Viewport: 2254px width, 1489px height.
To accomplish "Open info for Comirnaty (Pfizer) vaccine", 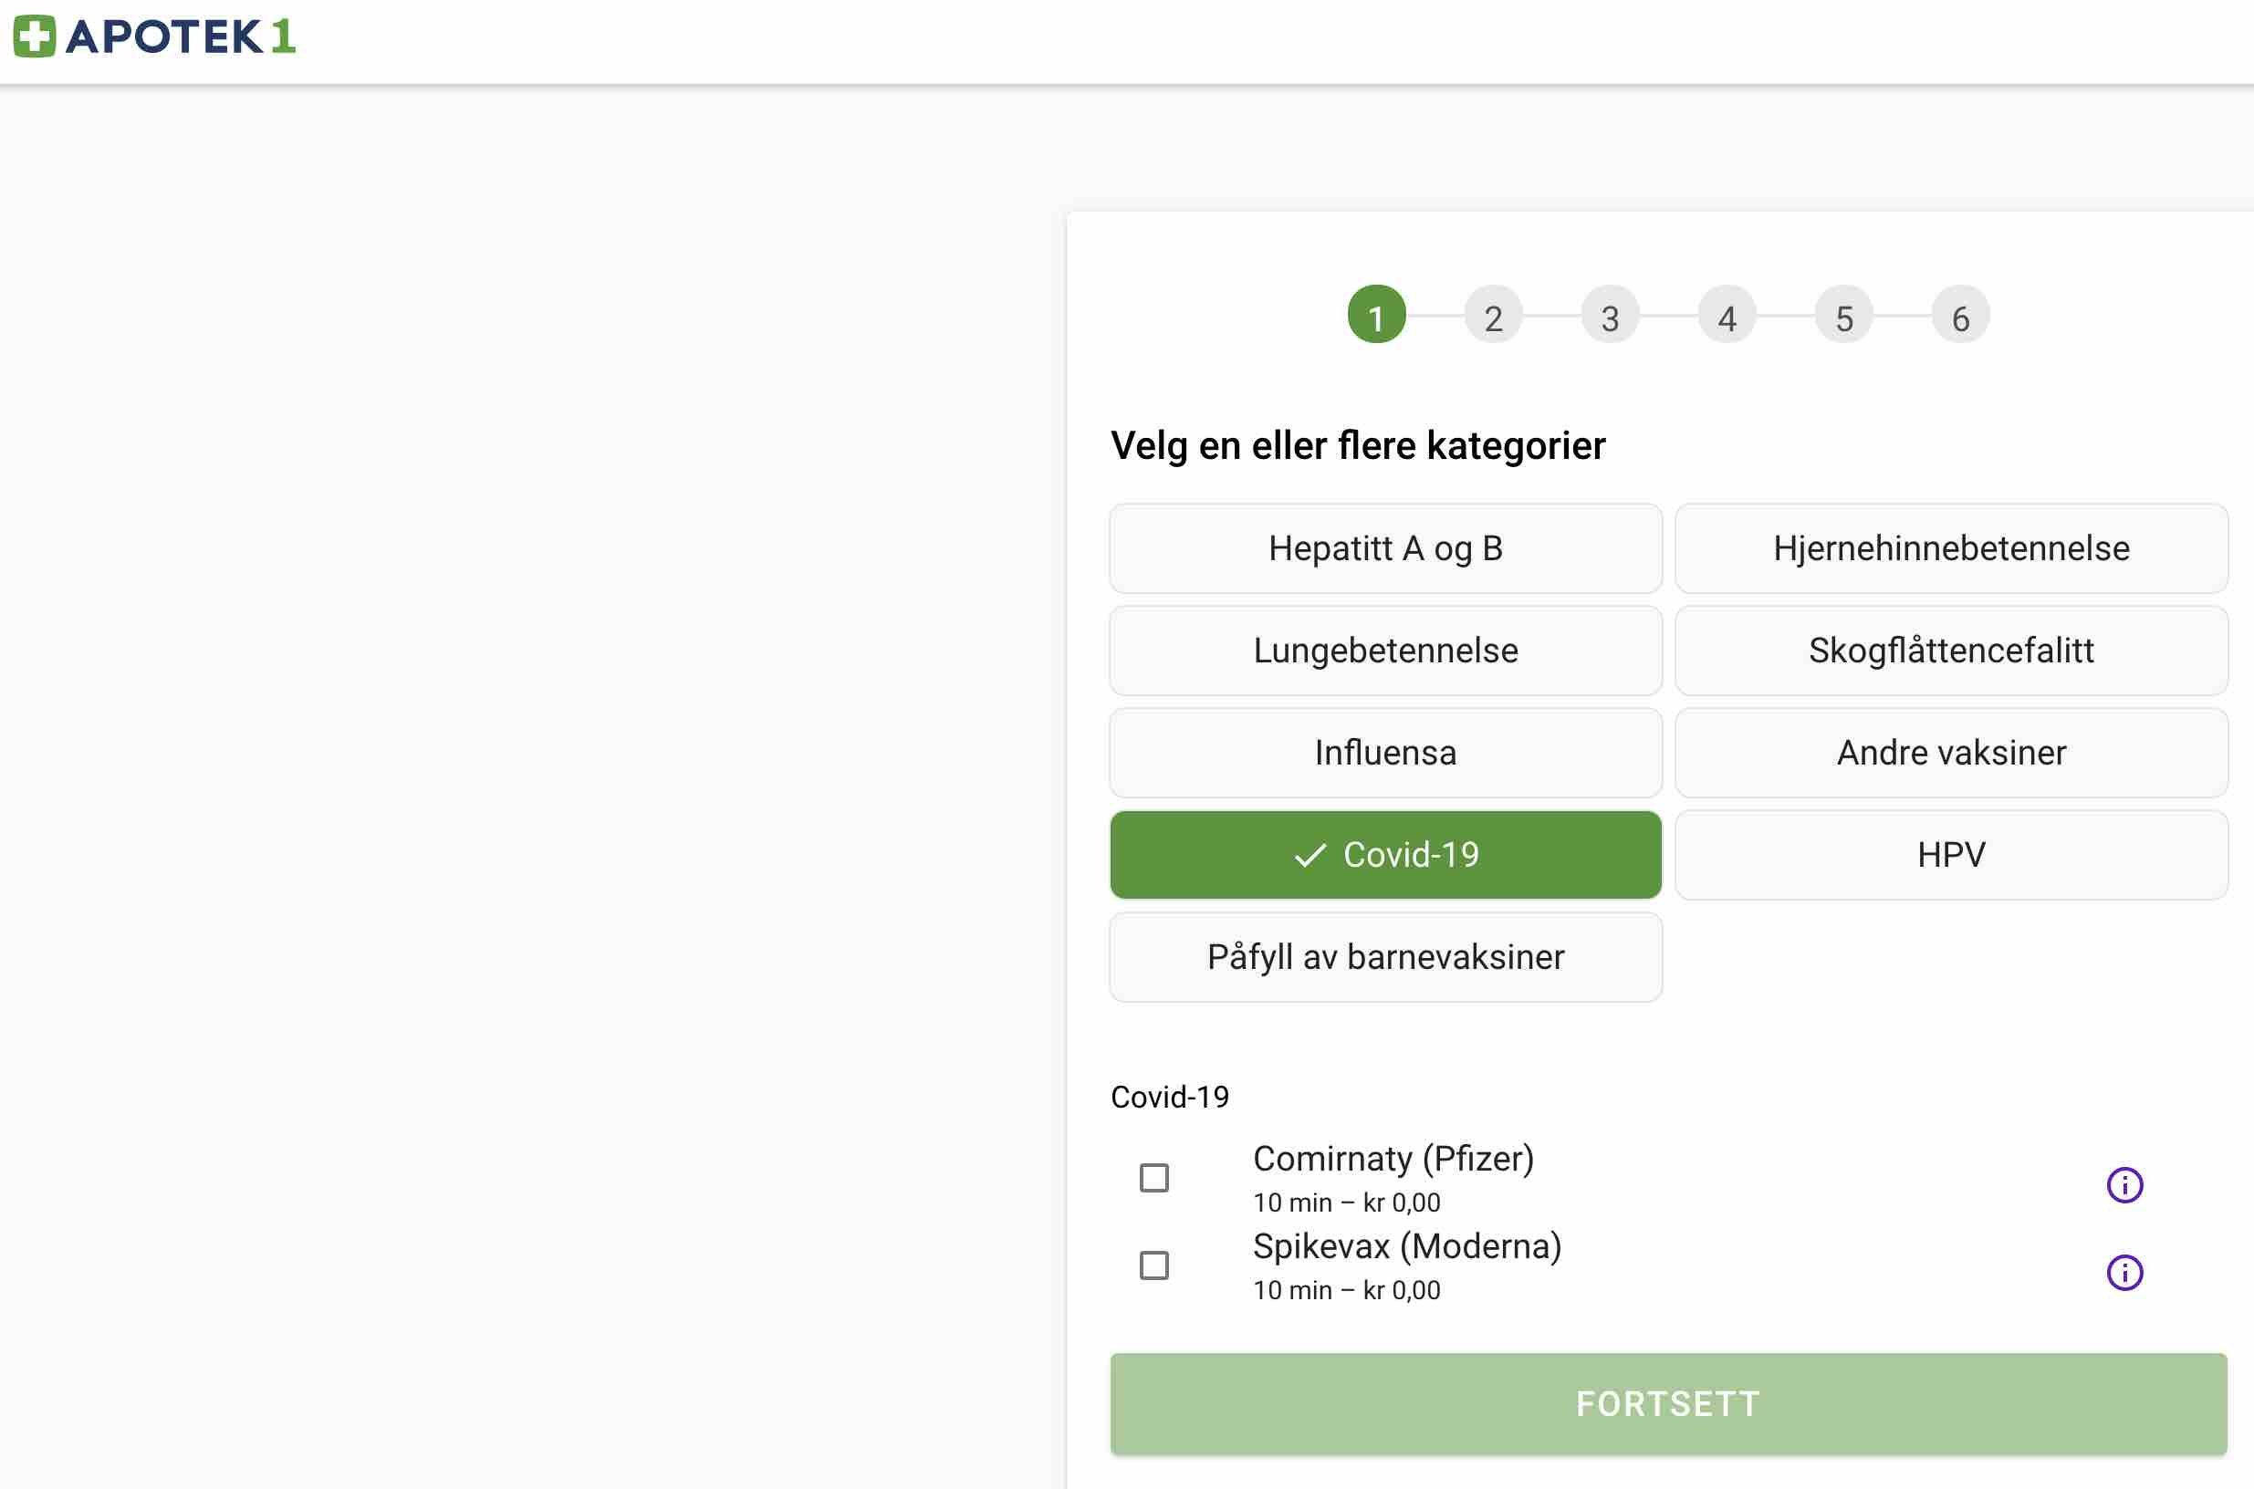I will (2124, 1184).
